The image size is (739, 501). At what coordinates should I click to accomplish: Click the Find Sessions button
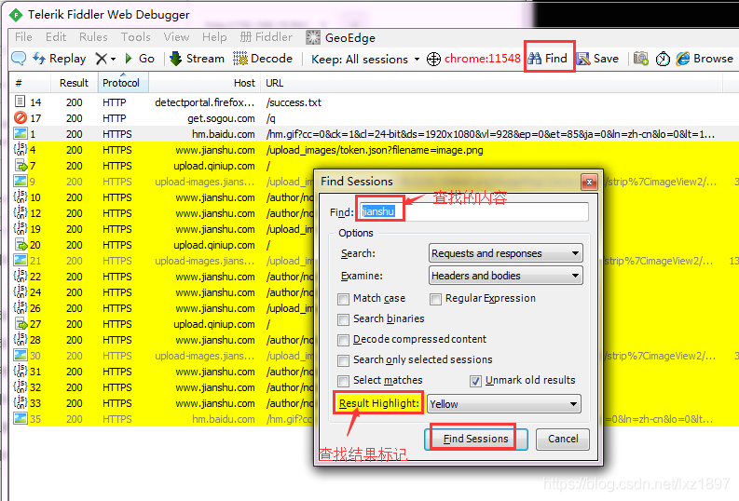point(475,439)
